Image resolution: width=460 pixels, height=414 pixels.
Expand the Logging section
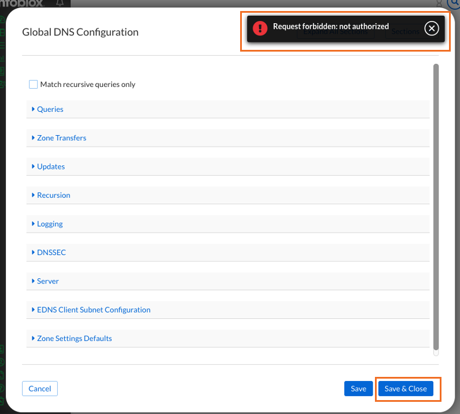tap(50, 224)
